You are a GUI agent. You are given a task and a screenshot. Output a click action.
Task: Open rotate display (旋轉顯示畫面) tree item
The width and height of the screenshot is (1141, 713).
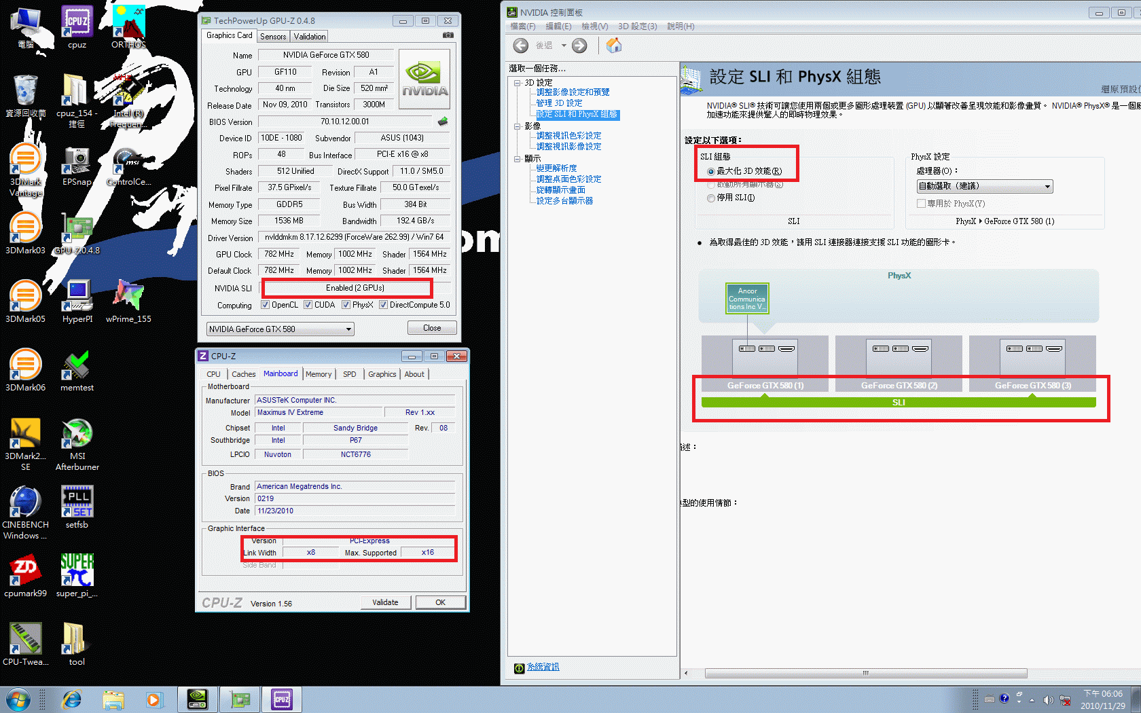pyautogui.click(x=561, y=190)
